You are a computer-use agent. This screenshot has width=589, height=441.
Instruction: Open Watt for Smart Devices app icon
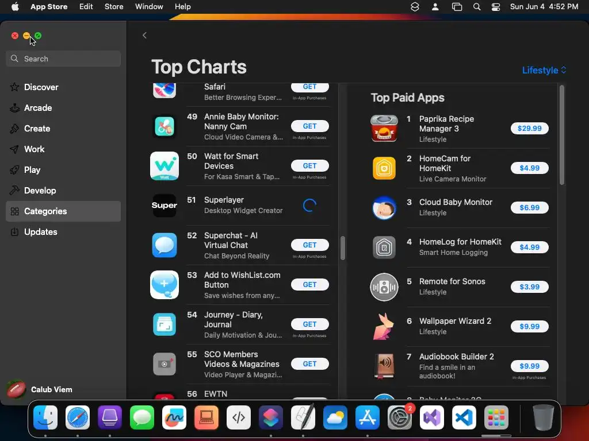[x=165, y=166]
